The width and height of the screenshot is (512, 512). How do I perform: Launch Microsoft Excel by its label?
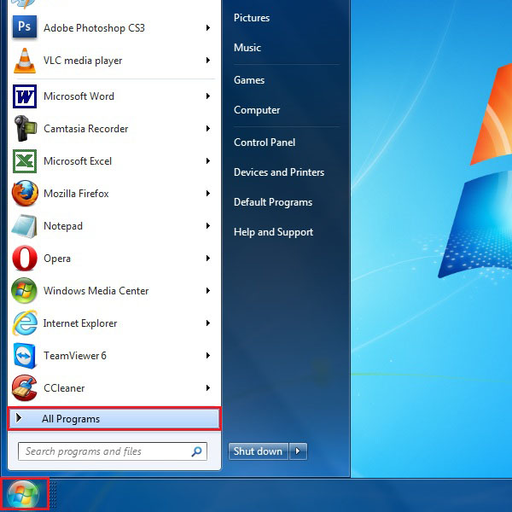point(78,161)
